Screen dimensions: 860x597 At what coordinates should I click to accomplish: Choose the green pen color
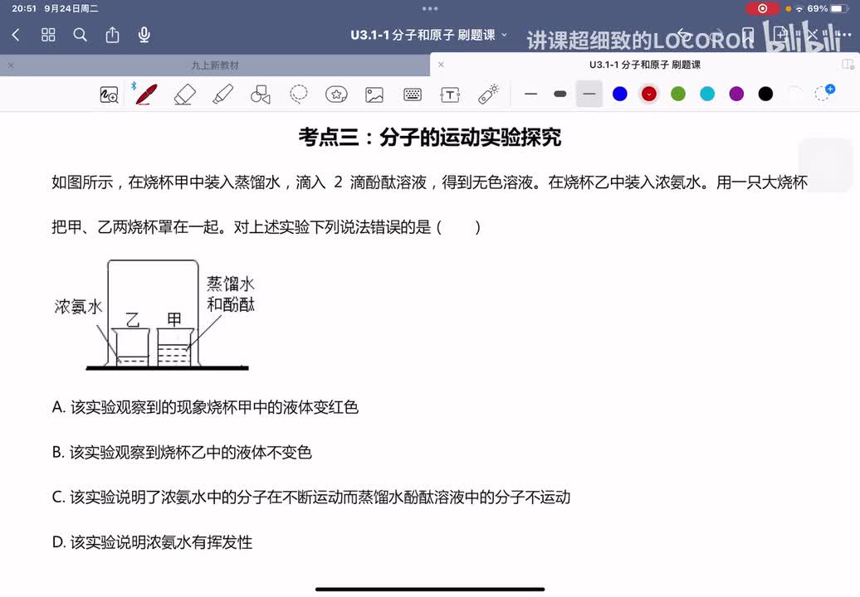tap(678, 95)
